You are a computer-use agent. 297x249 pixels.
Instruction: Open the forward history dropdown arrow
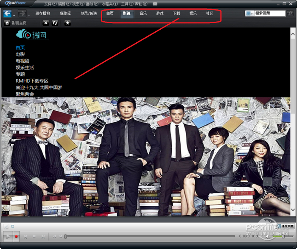click(28, 16)
